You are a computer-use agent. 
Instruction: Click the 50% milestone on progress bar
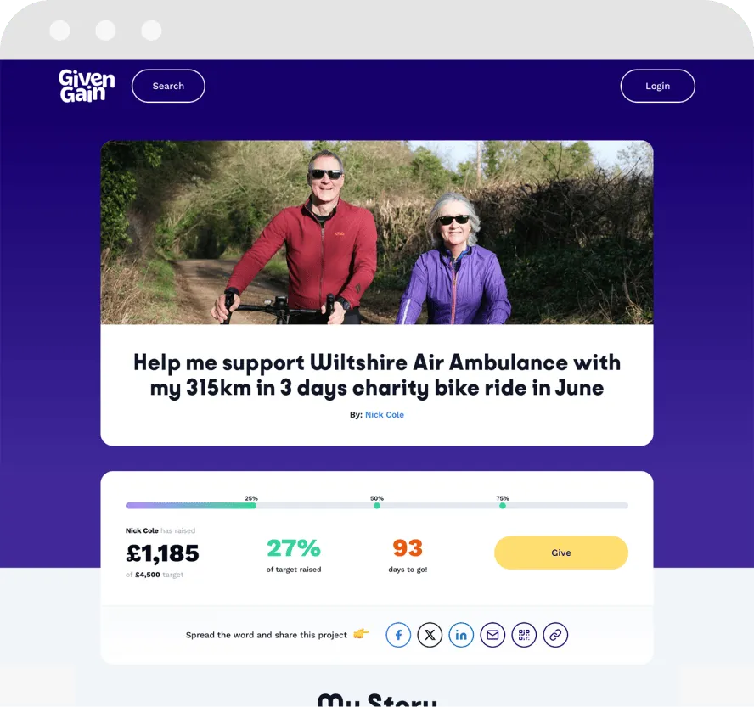(x=377, y=505)
